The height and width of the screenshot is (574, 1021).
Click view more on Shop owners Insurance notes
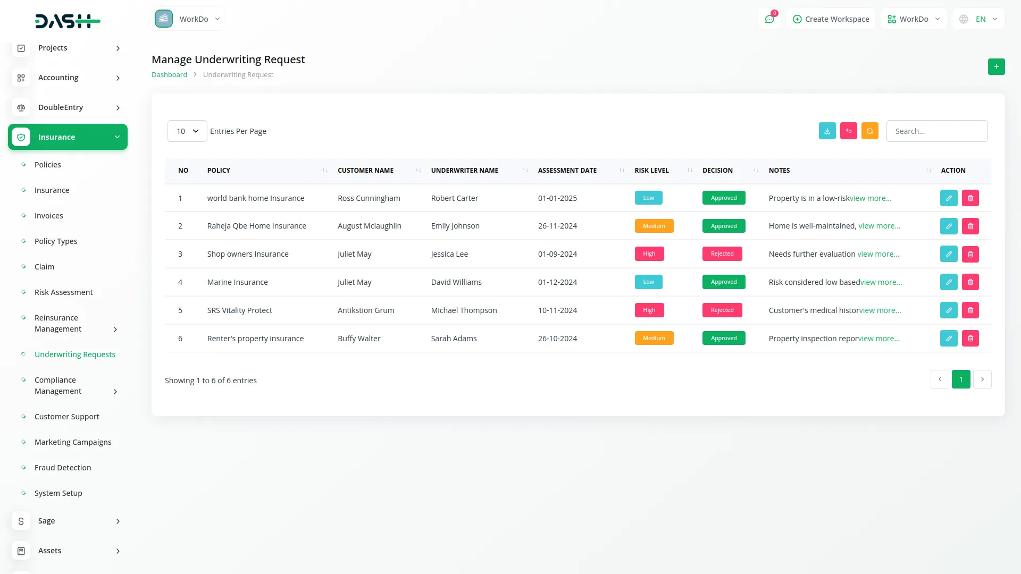click(x=878, y=254)
